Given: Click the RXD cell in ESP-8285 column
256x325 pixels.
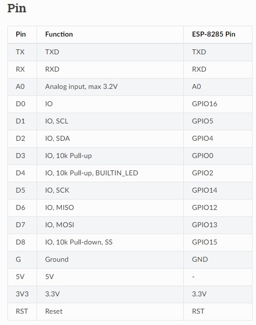Looking at the screenshot, I should click(218, 69).
